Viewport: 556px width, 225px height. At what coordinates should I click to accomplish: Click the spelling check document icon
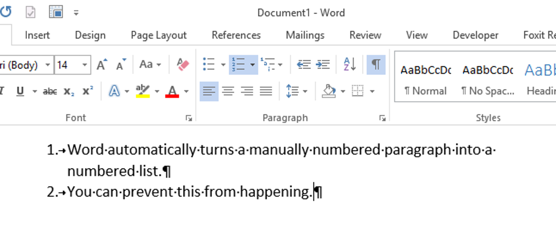point(31,12)
